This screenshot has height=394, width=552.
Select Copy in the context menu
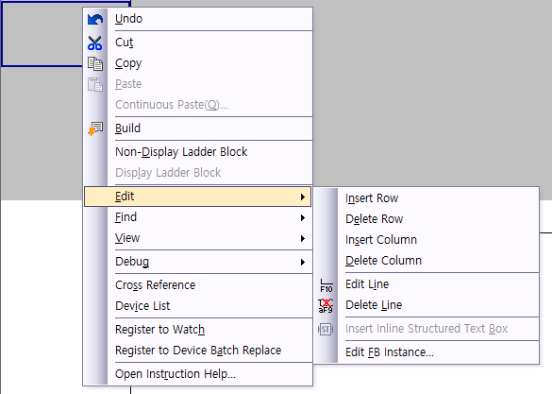(198, 63)
